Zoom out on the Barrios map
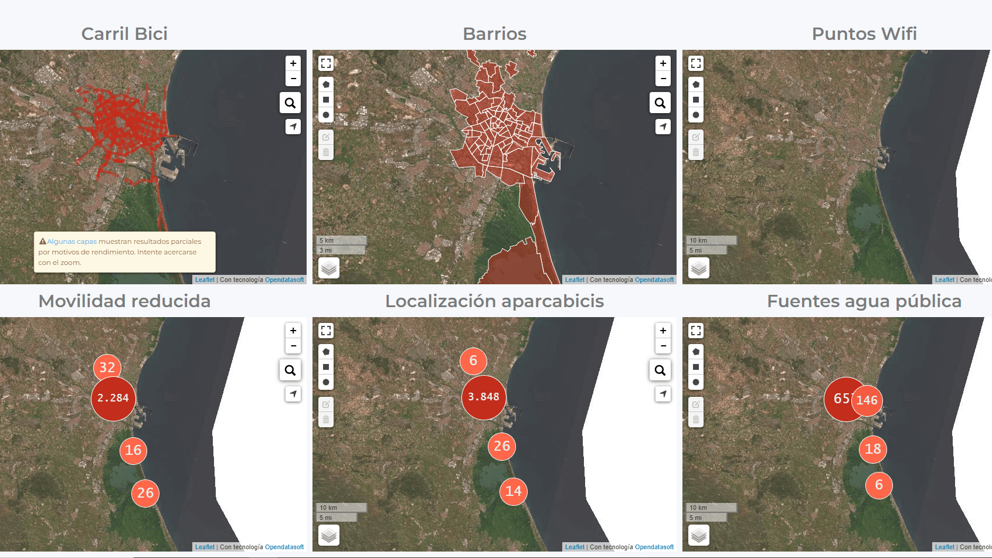The height and width of the screenshot is (558, 992). click(663, 79)
